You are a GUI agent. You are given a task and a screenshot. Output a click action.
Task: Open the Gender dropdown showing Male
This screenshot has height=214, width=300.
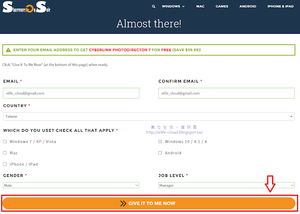click(x=71, y=185)
